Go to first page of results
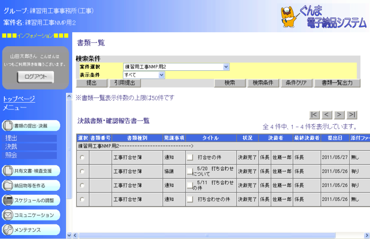370x239 pixels. pos(314,115)
